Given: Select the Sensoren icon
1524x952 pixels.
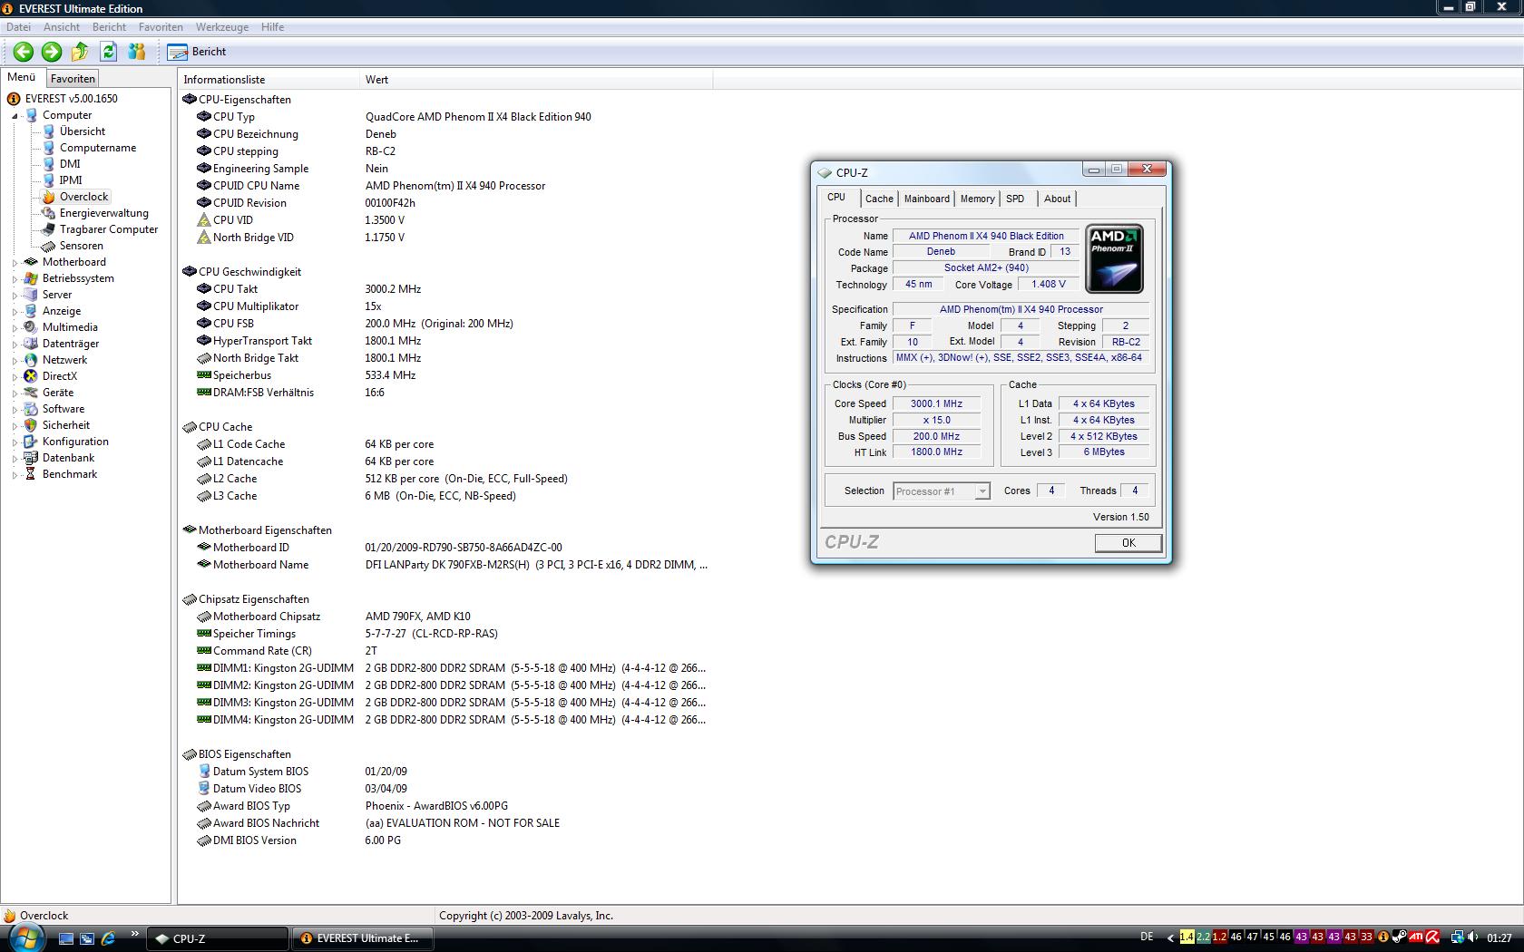Looking at the screenshot, I should coord(49,246).
